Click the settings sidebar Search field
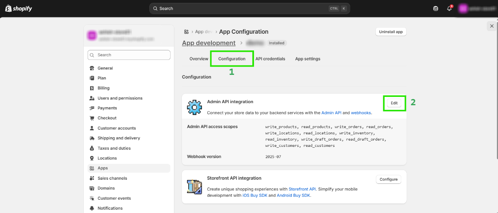 (129, 55)
